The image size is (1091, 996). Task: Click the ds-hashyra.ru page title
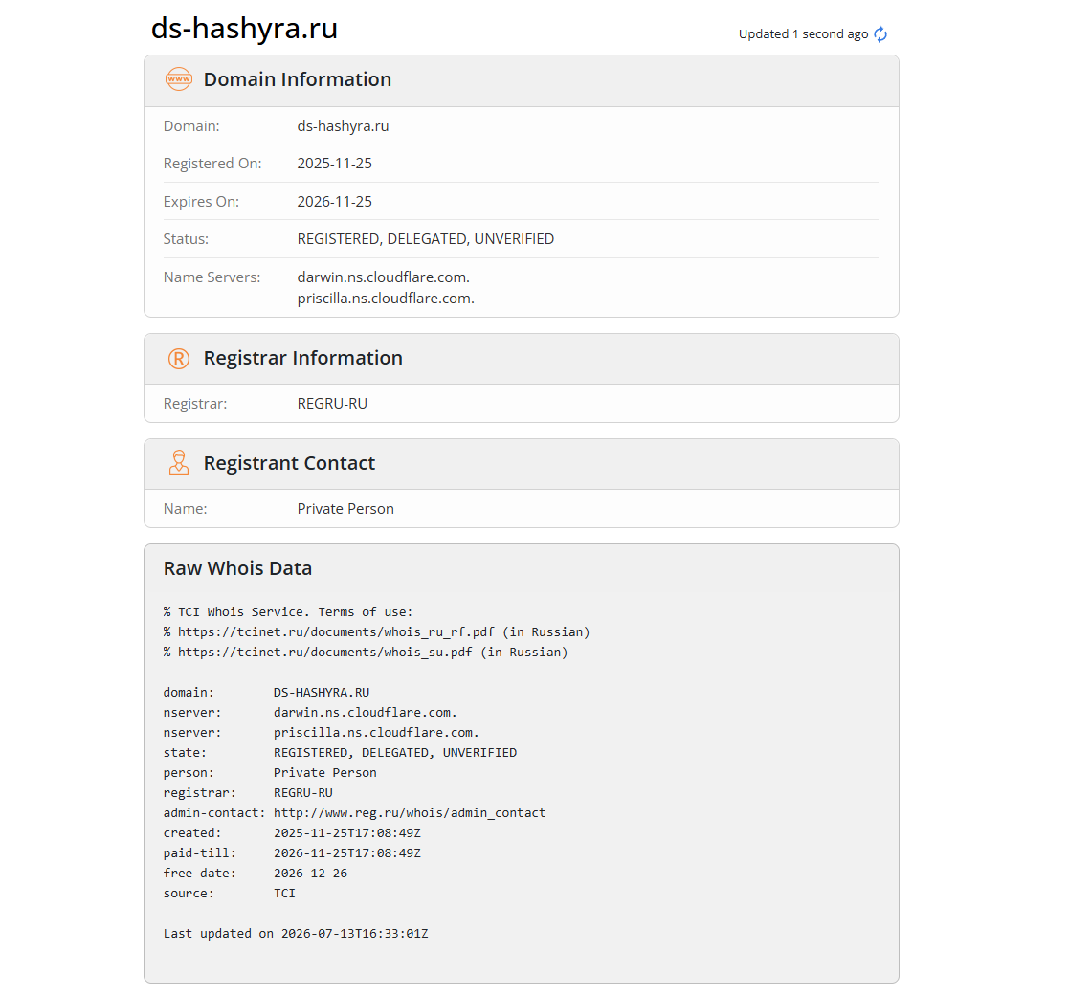[x=244, y=29]
